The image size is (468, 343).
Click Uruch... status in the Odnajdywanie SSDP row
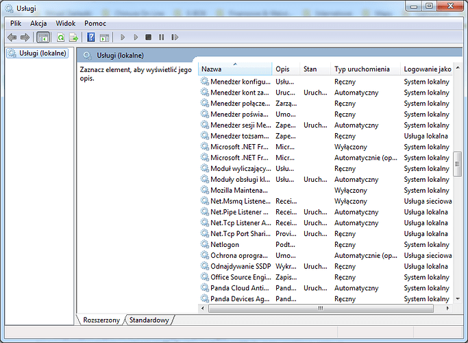point(315,266)
